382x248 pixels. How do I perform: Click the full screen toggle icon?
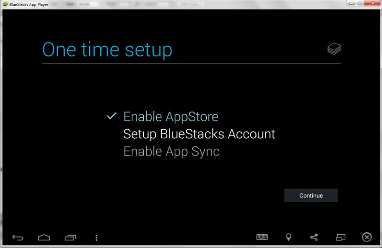coord(341,237)
